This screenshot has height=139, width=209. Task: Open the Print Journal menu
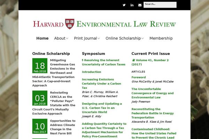point(85,38)
